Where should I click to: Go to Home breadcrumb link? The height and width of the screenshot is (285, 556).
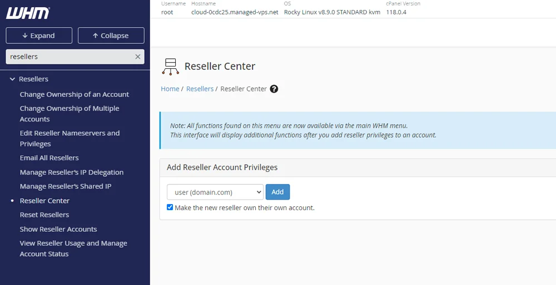pos(170,89)
